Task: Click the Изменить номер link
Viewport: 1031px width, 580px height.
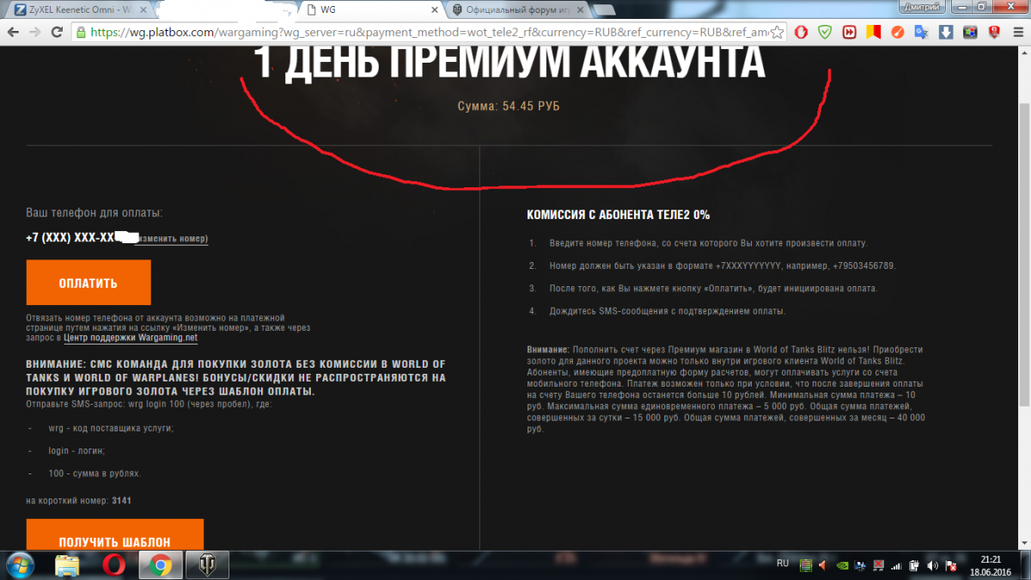Action: [x=173, y=238]
